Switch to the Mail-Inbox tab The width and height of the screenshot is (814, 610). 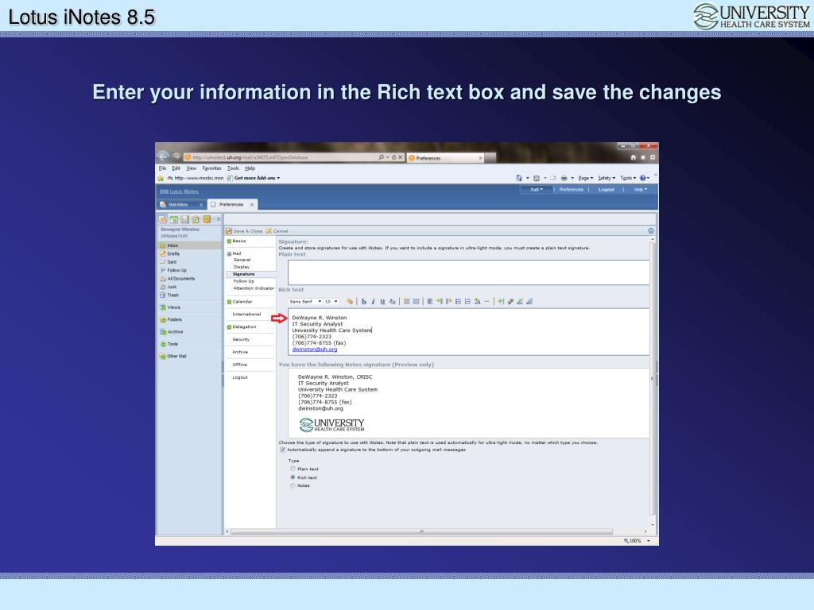tap(181, 204)
